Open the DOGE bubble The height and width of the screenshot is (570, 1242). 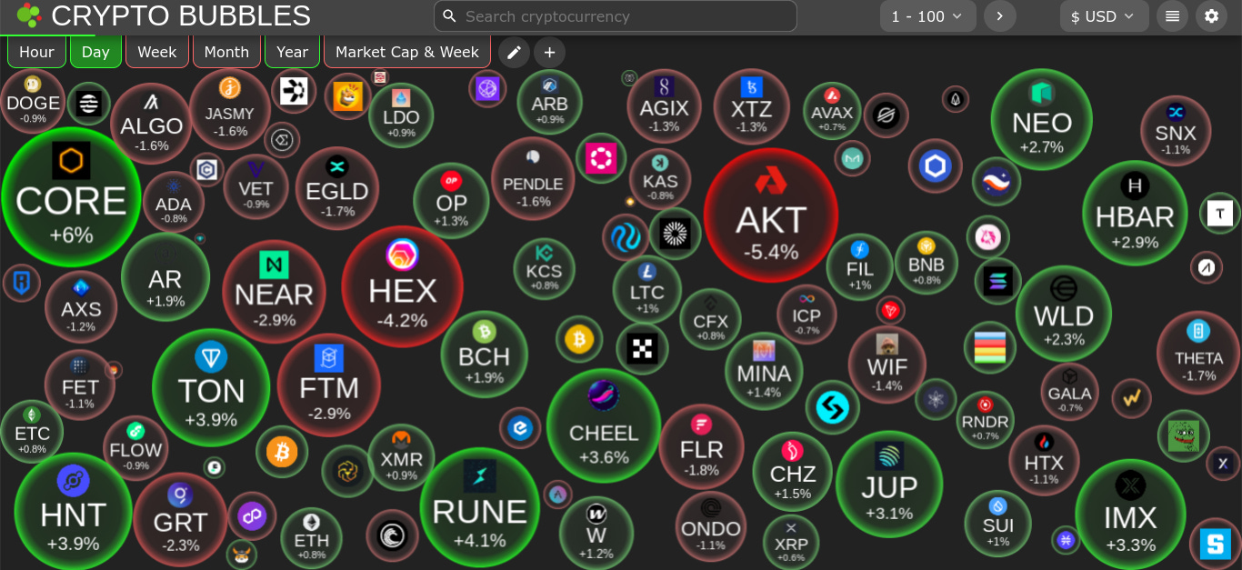(33, 101)
